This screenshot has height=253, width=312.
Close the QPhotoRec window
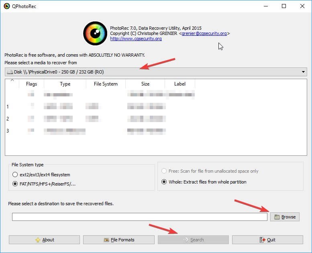coord(302,6)
